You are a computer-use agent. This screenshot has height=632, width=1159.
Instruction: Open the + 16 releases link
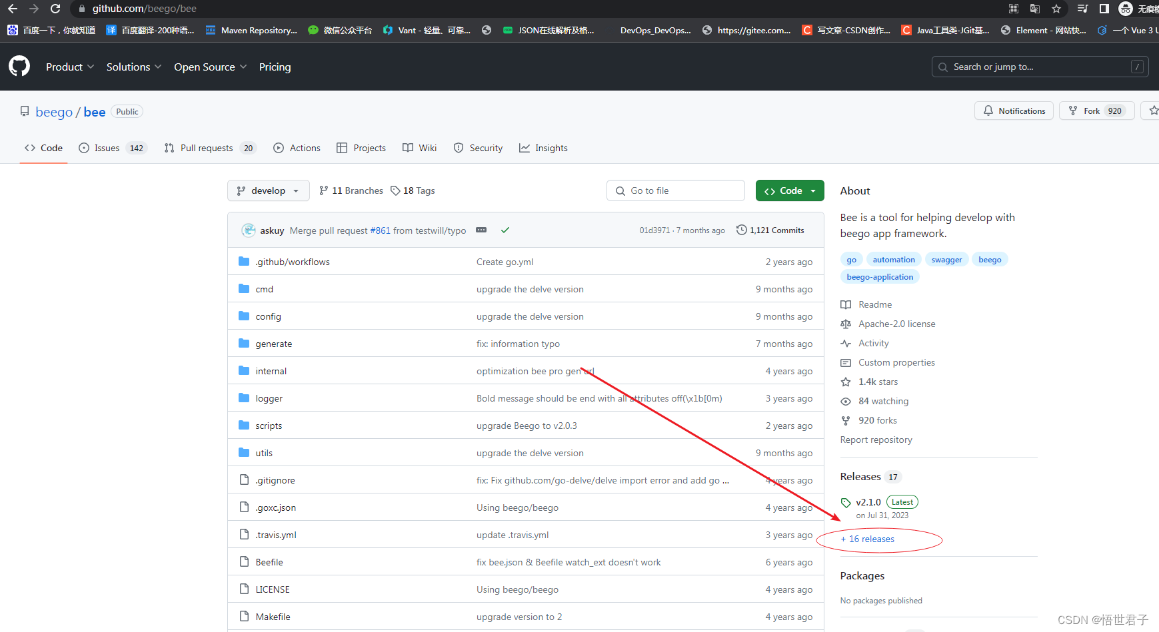click(868, 539)
